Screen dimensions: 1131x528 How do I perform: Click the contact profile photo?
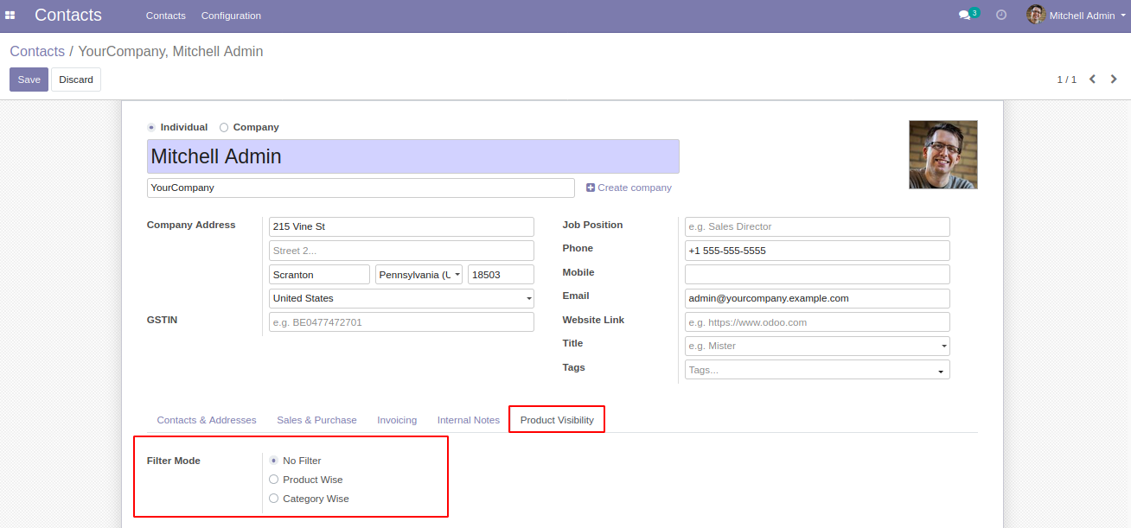[x=942, y=155]
